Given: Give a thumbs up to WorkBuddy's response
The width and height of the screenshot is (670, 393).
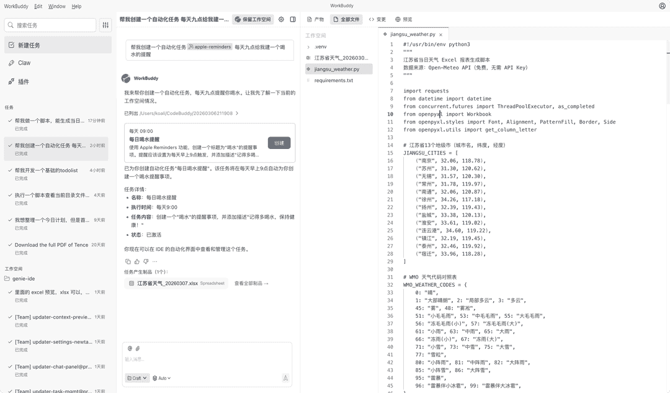Looking at the screenshot, I should coord(136,261).
